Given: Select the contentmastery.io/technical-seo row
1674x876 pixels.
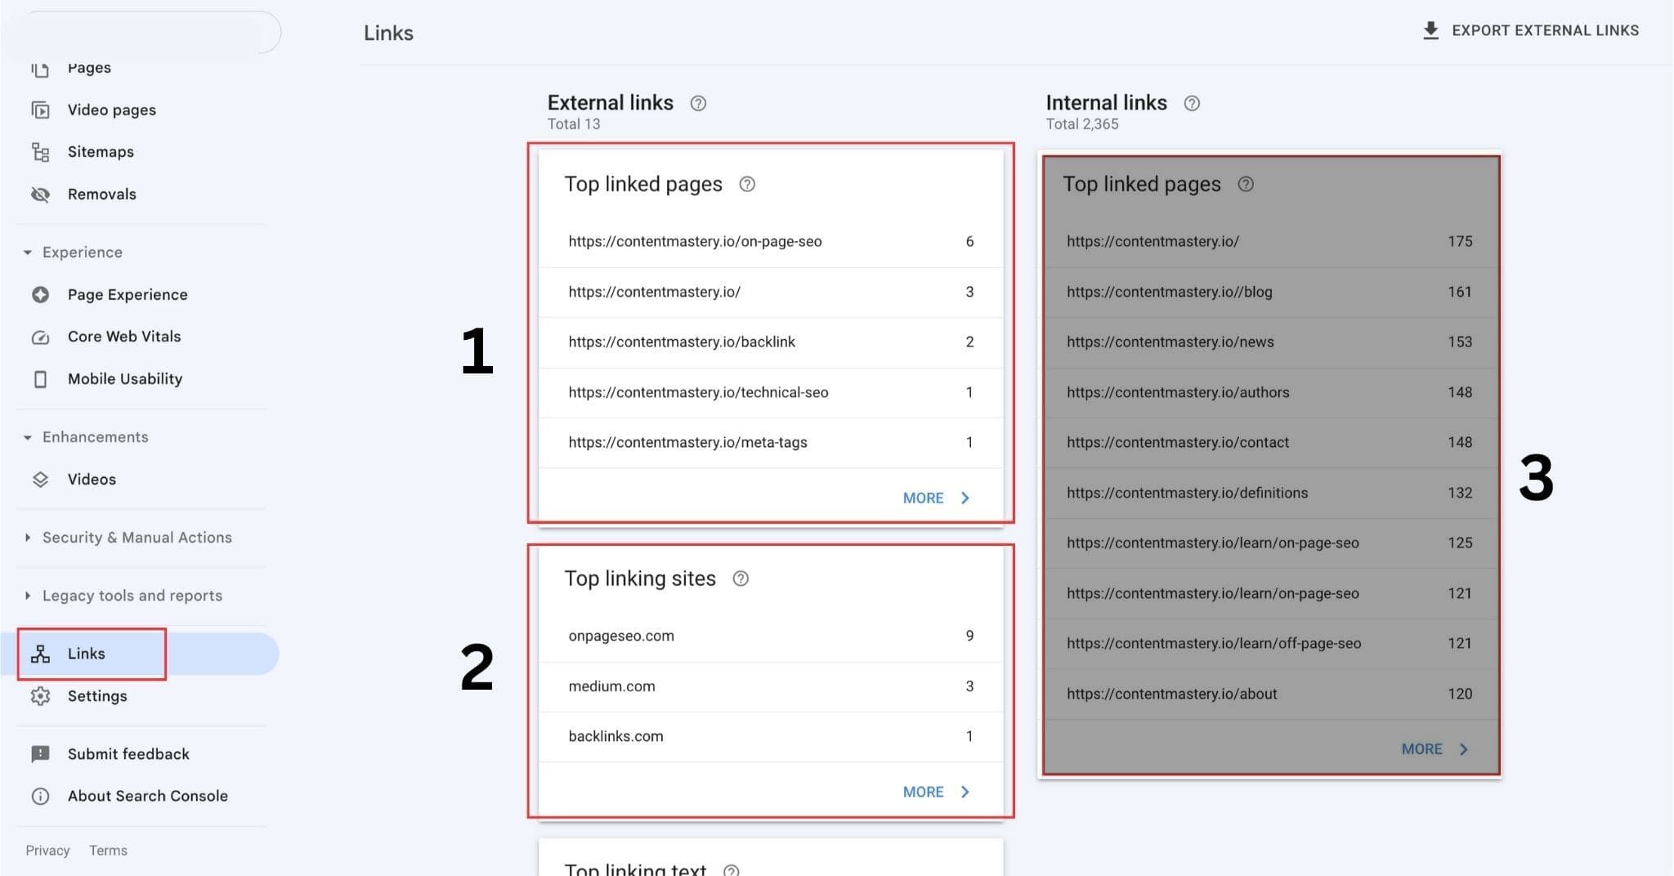Looking at the screenshot, I should (771, 393).
